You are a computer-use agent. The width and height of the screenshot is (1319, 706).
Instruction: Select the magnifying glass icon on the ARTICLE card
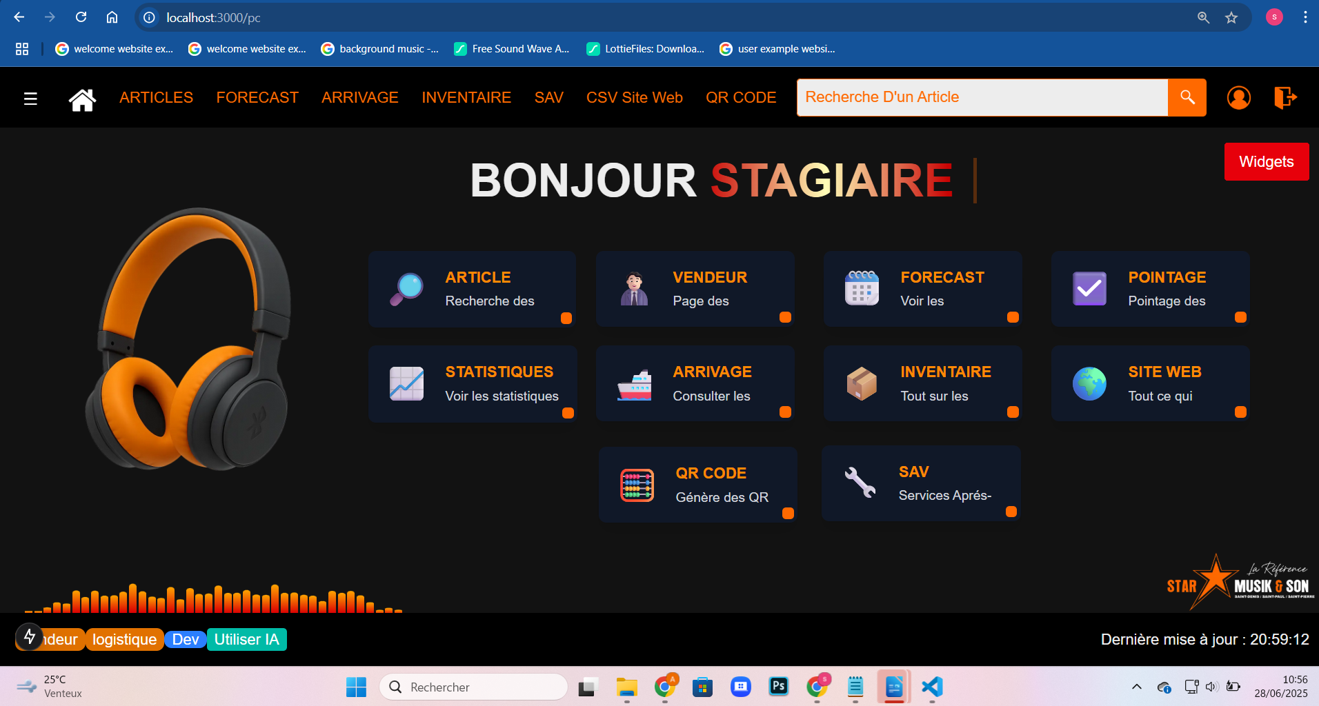click(406, 289)
